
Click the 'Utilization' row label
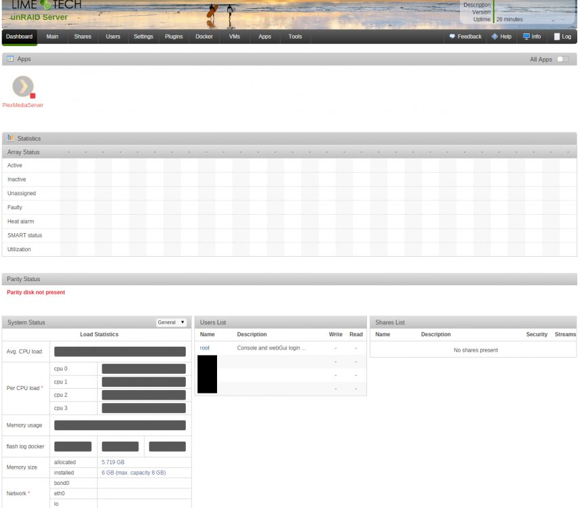point(19,249)
